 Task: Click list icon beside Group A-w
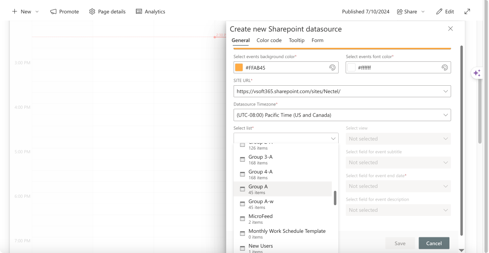[242, 204]
